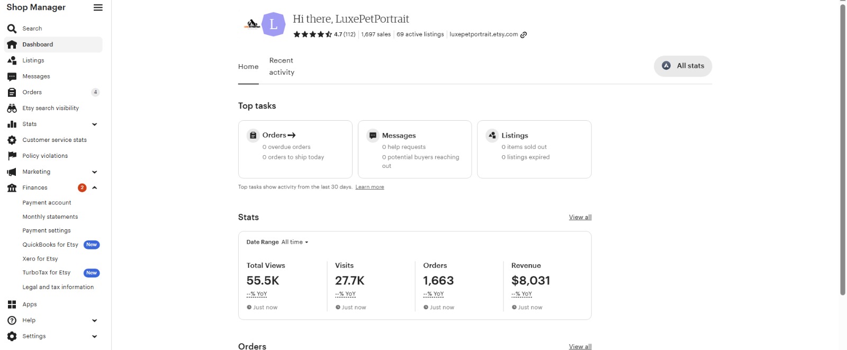
Task: Click the shop logo thumbnail beside avatar
Action: pos(252,24)
